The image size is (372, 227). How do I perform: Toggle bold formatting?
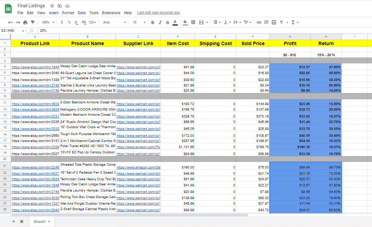click(153, 22)
